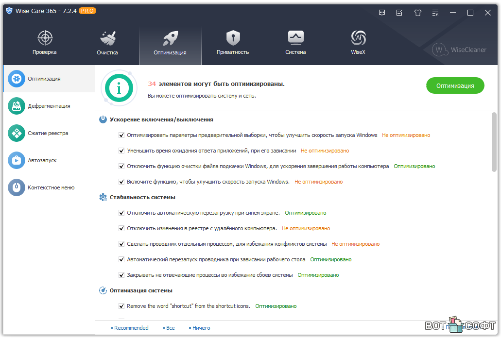501x339 pixels.
Task: Click the vertical scrollbar thumb
Action: 494,142
